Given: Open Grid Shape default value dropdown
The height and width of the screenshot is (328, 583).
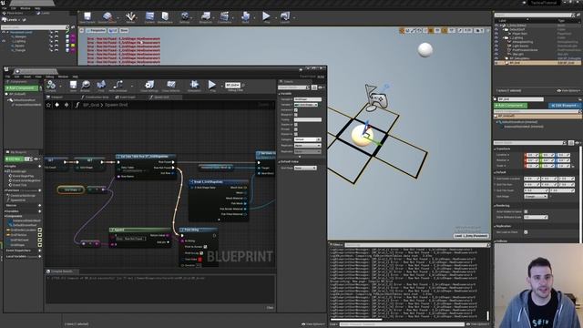Looking at the screenshot, I should click(305, 168).
